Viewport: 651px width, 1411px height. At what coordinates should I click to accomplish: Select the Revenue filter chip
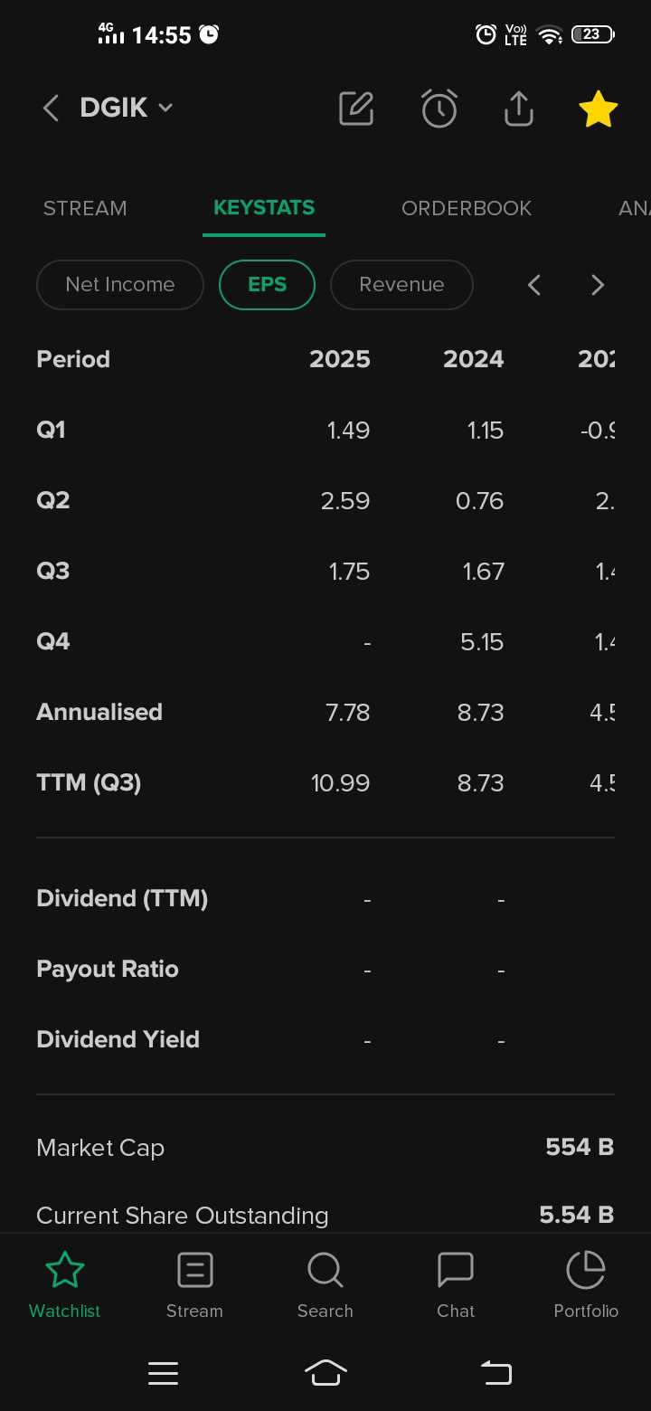(x=401, y=285)
